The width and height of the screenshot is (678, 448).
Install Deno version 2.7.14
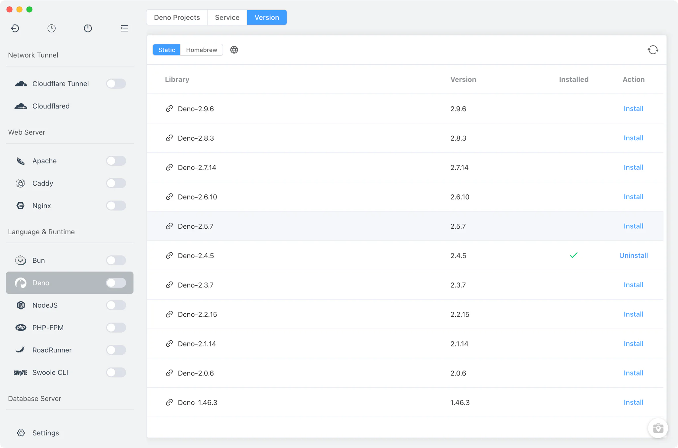633,167
